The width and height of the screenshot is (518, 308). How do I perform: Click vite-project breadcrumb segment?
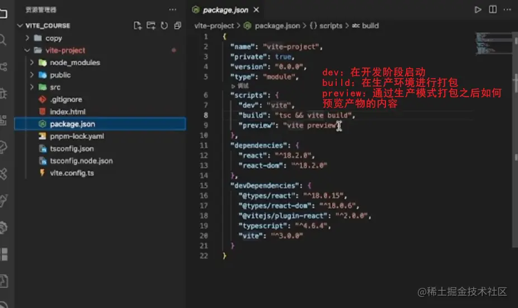(x=214, y=25)
